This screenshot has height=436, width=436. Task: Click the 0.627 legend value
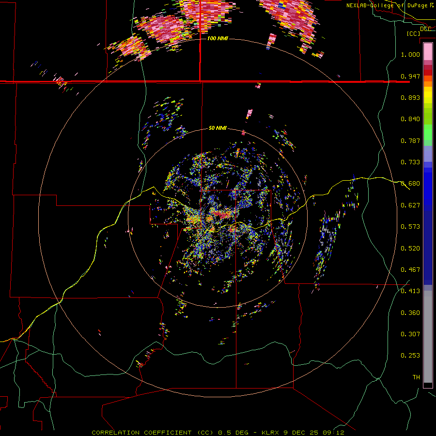410,205
